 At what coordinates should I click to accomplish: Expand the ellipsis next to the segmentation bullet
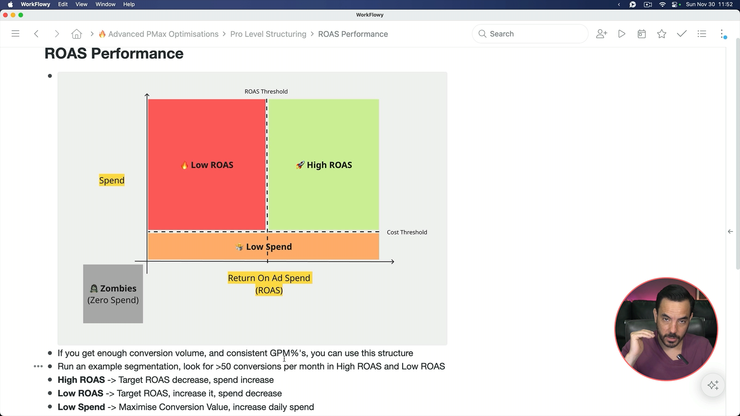38,366
